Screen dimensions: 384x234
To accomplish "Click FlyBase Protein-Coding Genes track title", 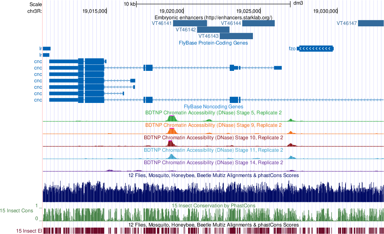I will [x=213, y=43].
